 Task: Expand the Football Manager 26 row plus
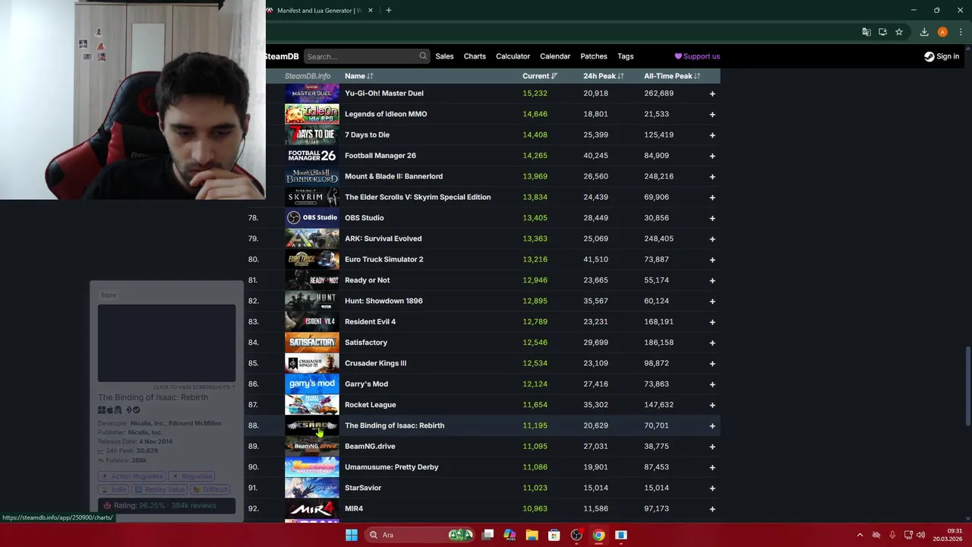[x=712, y=156]
